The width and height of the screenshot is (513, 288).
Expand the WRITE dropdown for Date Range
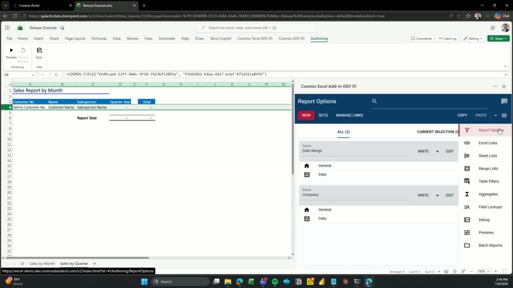pyautogui.click(x=437, y=151)
